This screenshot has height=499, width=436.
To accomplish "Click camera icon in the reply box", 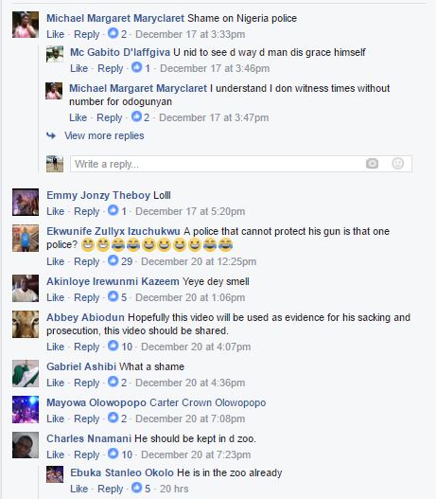I will tap(372, 164).
